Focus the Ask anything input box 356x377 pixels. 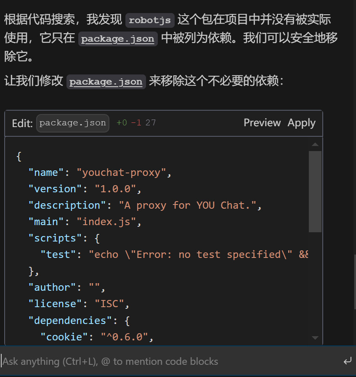[168, 361]
